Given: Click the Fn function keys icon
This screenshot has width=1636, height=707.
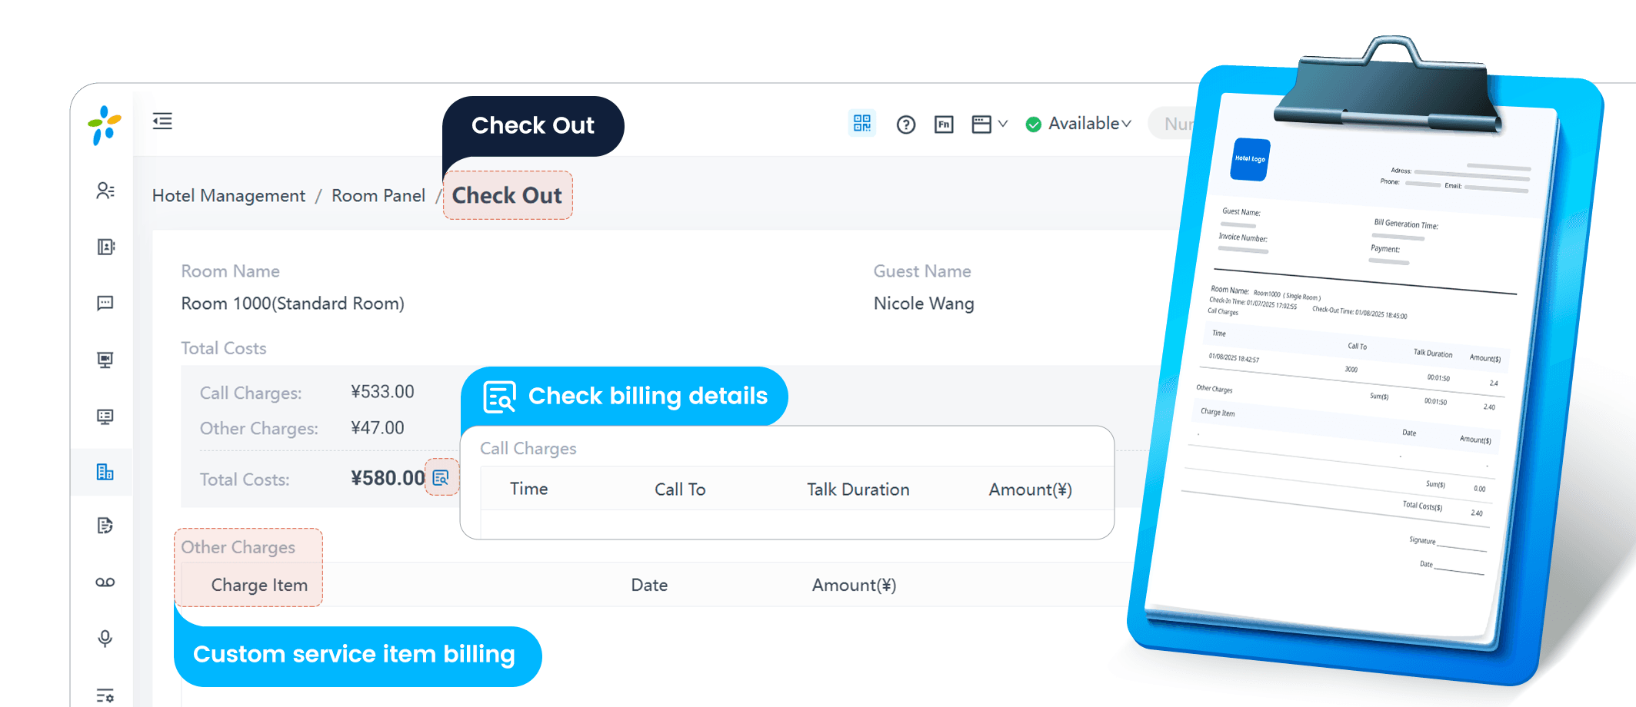Looking at the screenshot, I should 944,124.
